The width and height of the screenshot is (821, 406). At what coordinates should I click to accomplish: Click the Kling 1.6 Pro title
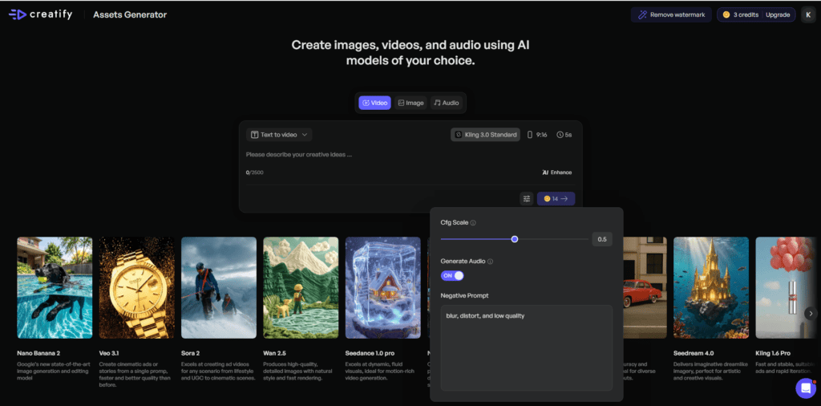coord(773,353)
